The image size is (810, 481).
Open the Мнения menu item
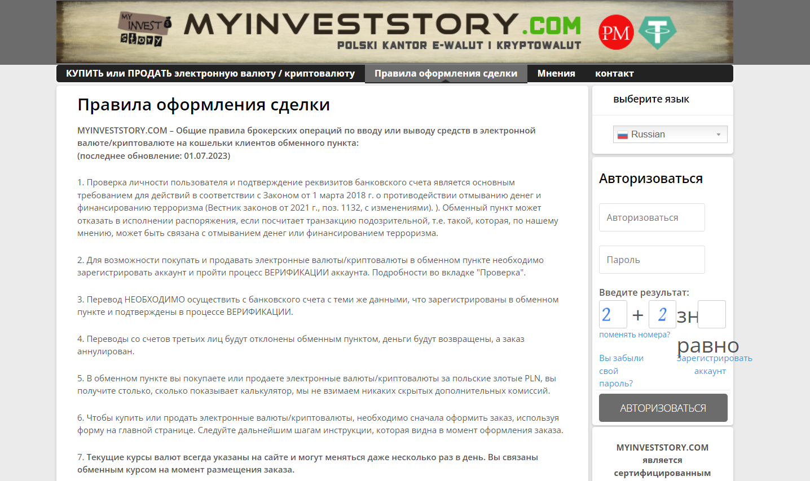point(556,73)
